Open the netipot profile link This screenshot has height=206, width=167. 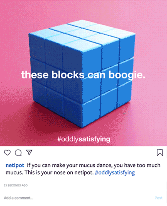(15, 165)
